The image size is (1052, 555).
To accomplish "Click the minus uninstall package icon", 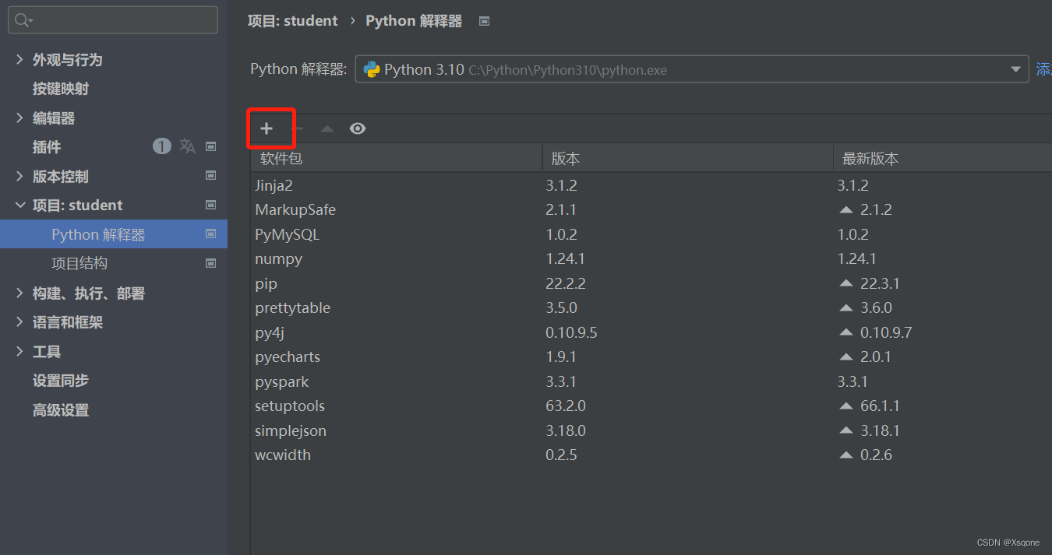I will 297,128.
